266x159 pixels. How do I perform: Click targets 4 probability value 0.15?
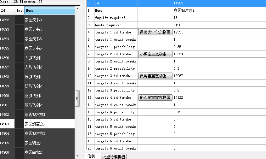219,112
